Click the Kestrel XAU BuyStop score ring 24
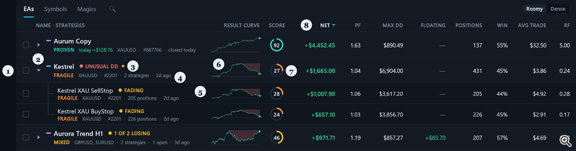The image size is (576, 151). [x=276, y=114]
